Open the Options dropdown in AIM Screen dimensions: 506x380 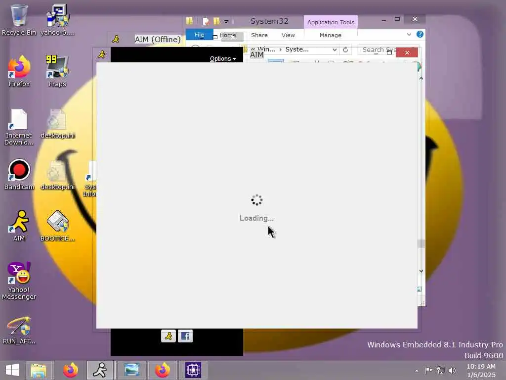[223, 59]
